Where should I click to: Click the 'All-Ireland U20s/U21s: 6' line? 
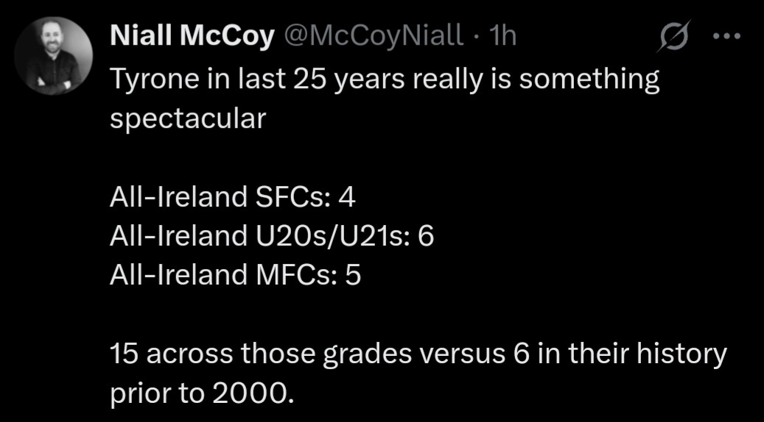(x=272, y=236)
